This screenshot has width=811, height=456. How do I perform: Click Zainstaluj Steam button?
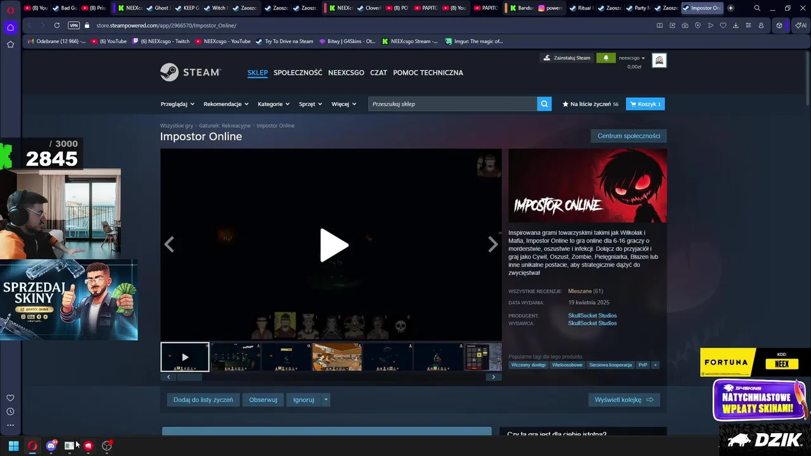click(567, 58)
